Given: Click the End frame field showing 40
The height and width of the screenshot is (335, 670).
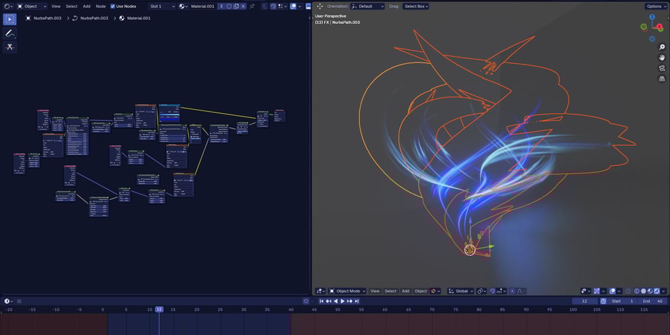Looking at the screenshot, I should coord(653,301).
